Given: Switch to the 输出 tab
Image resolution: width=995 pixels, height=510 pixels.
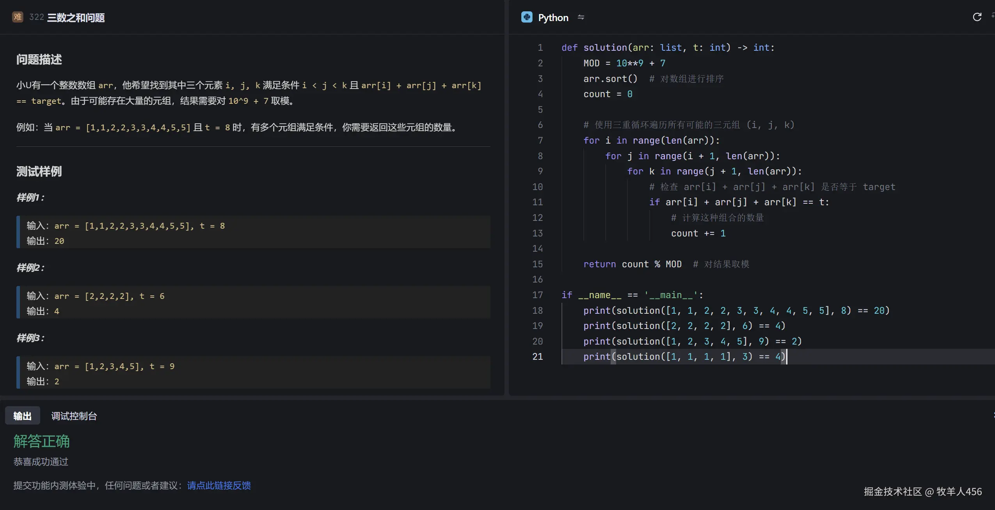Looking at the screenshot, I should click(x=22, y=416).
